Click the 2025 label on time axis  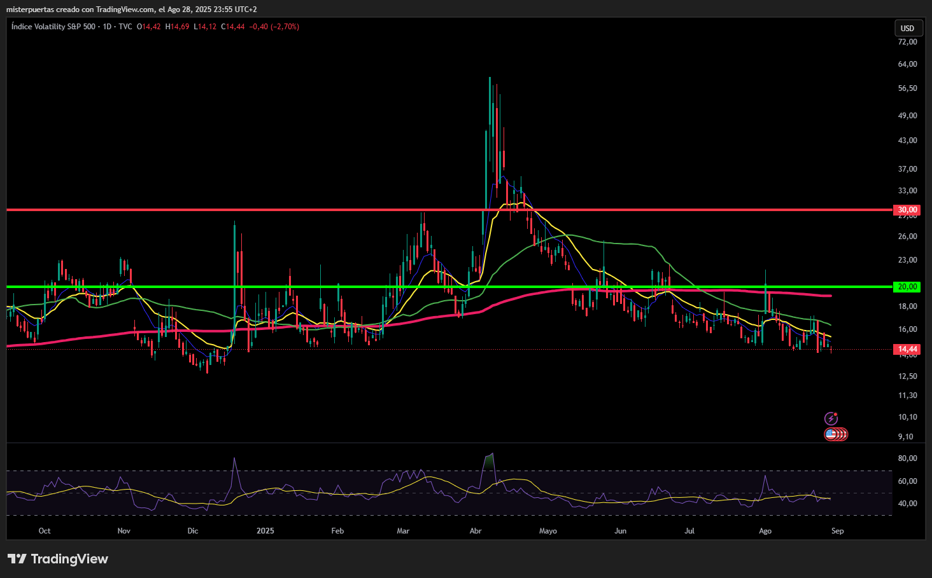click(x=265, y=531)
